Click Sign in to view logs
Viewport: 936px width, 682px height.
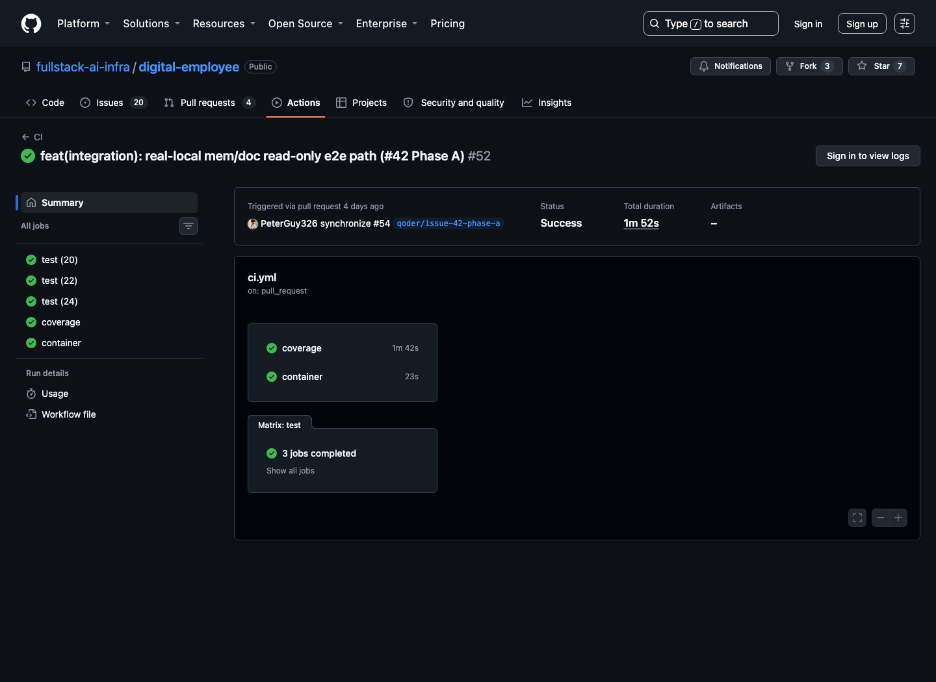[868, 156]
